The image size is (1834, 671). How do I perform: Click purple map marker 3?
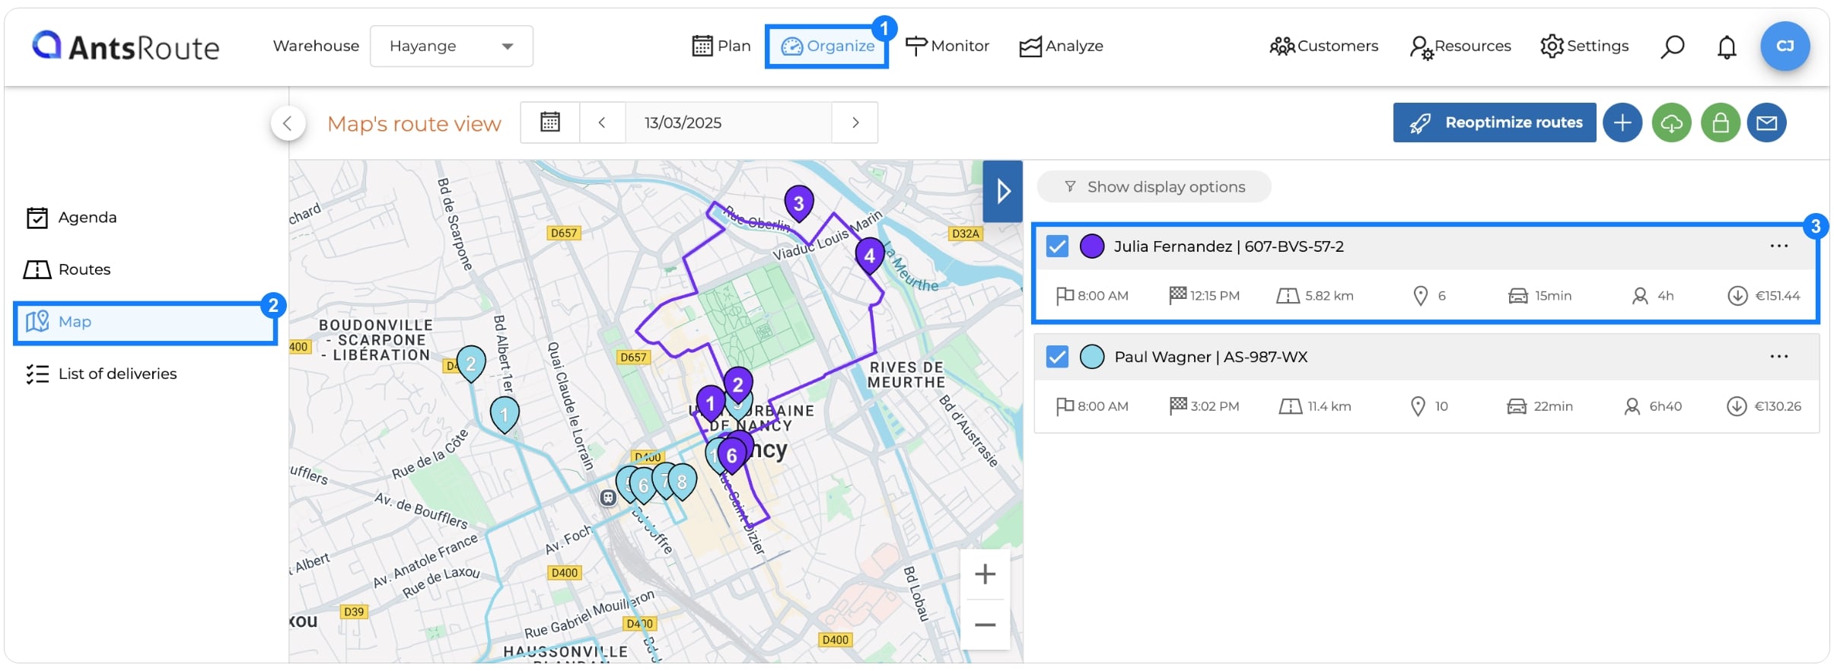(798, 203)
